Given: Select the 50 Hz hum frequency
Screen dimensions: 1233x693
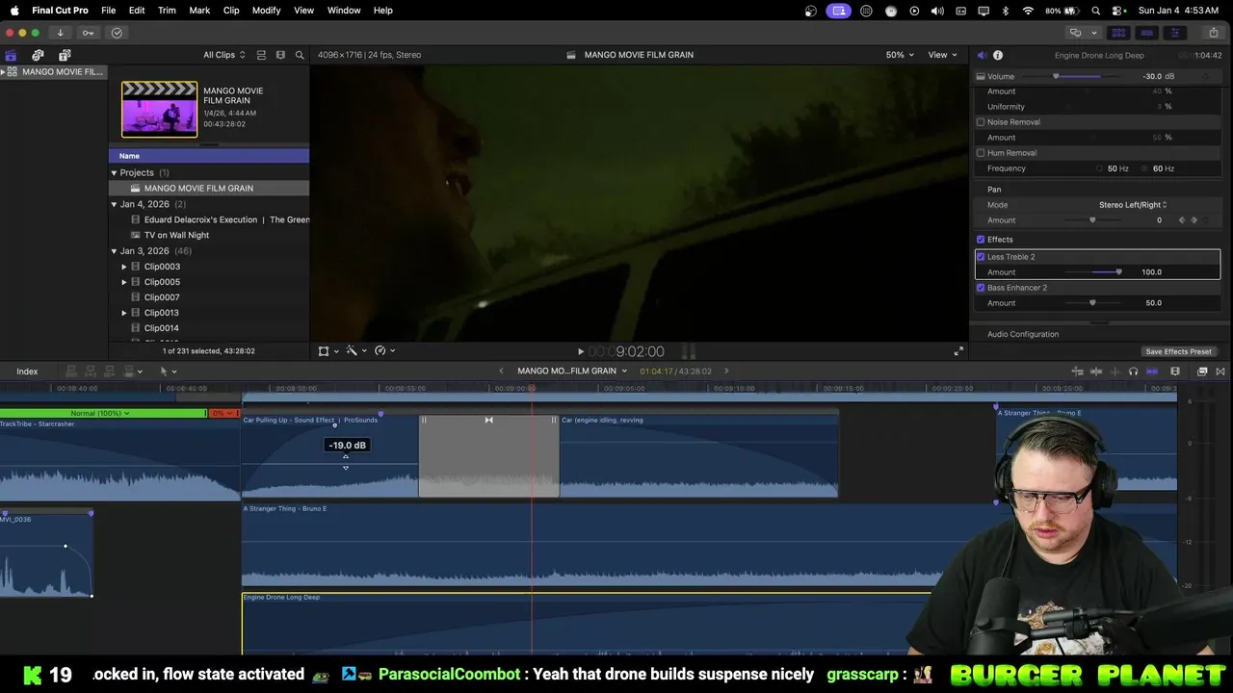Looking at the screenshot, I should click(x=1099, y=168).
